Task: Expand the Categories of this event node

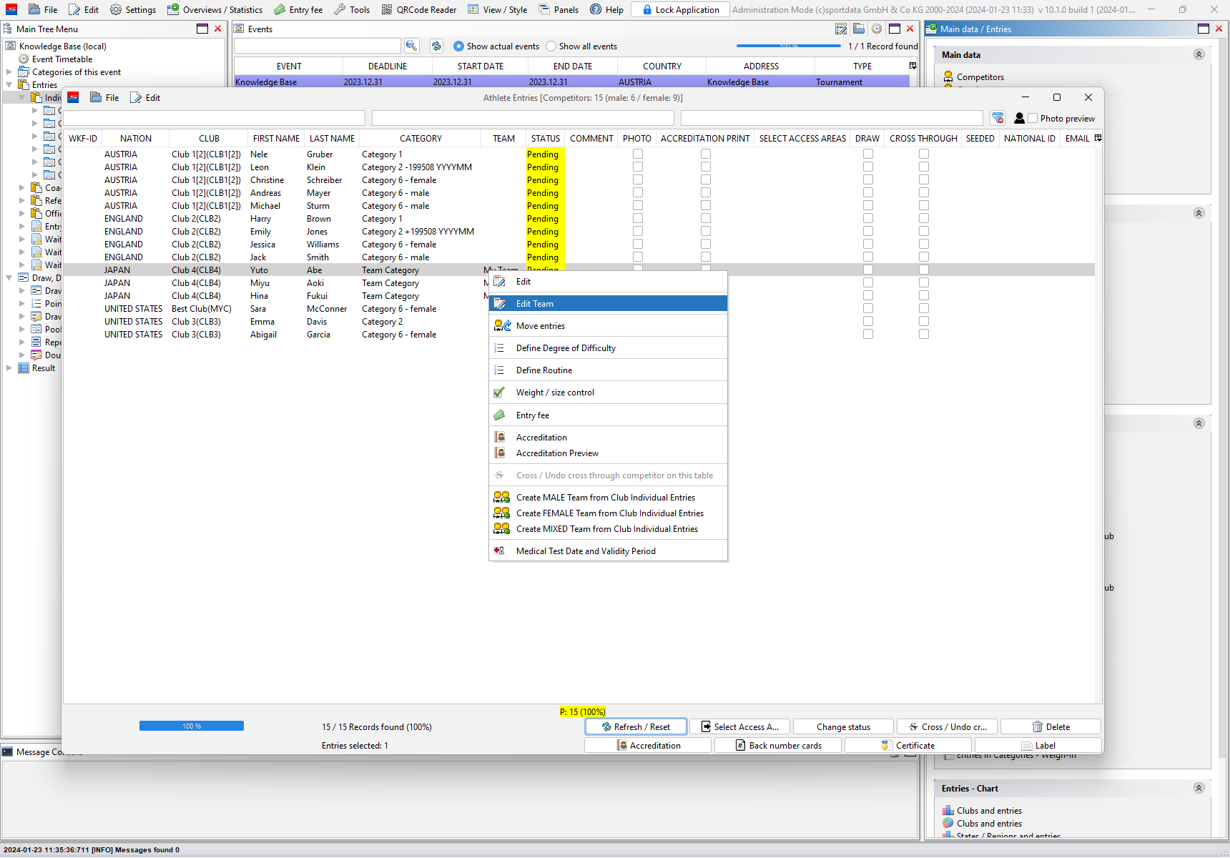Action: coord(9,71)
